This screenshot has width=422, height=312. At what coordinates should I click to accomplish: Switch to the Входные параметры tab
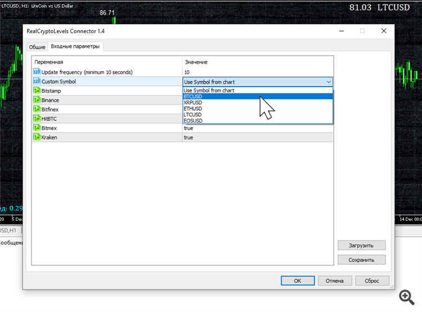coord(75,46)
